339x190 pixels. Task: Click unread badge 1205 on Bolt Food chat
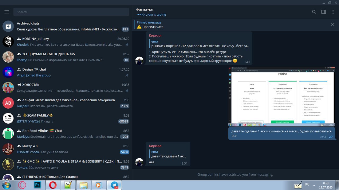[x=124, y=137]
